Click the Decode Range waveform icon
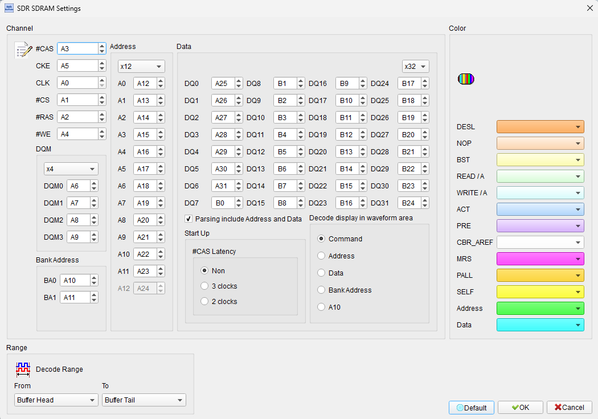This screenshot has width=598, height=419. click(x=23, y=369)
